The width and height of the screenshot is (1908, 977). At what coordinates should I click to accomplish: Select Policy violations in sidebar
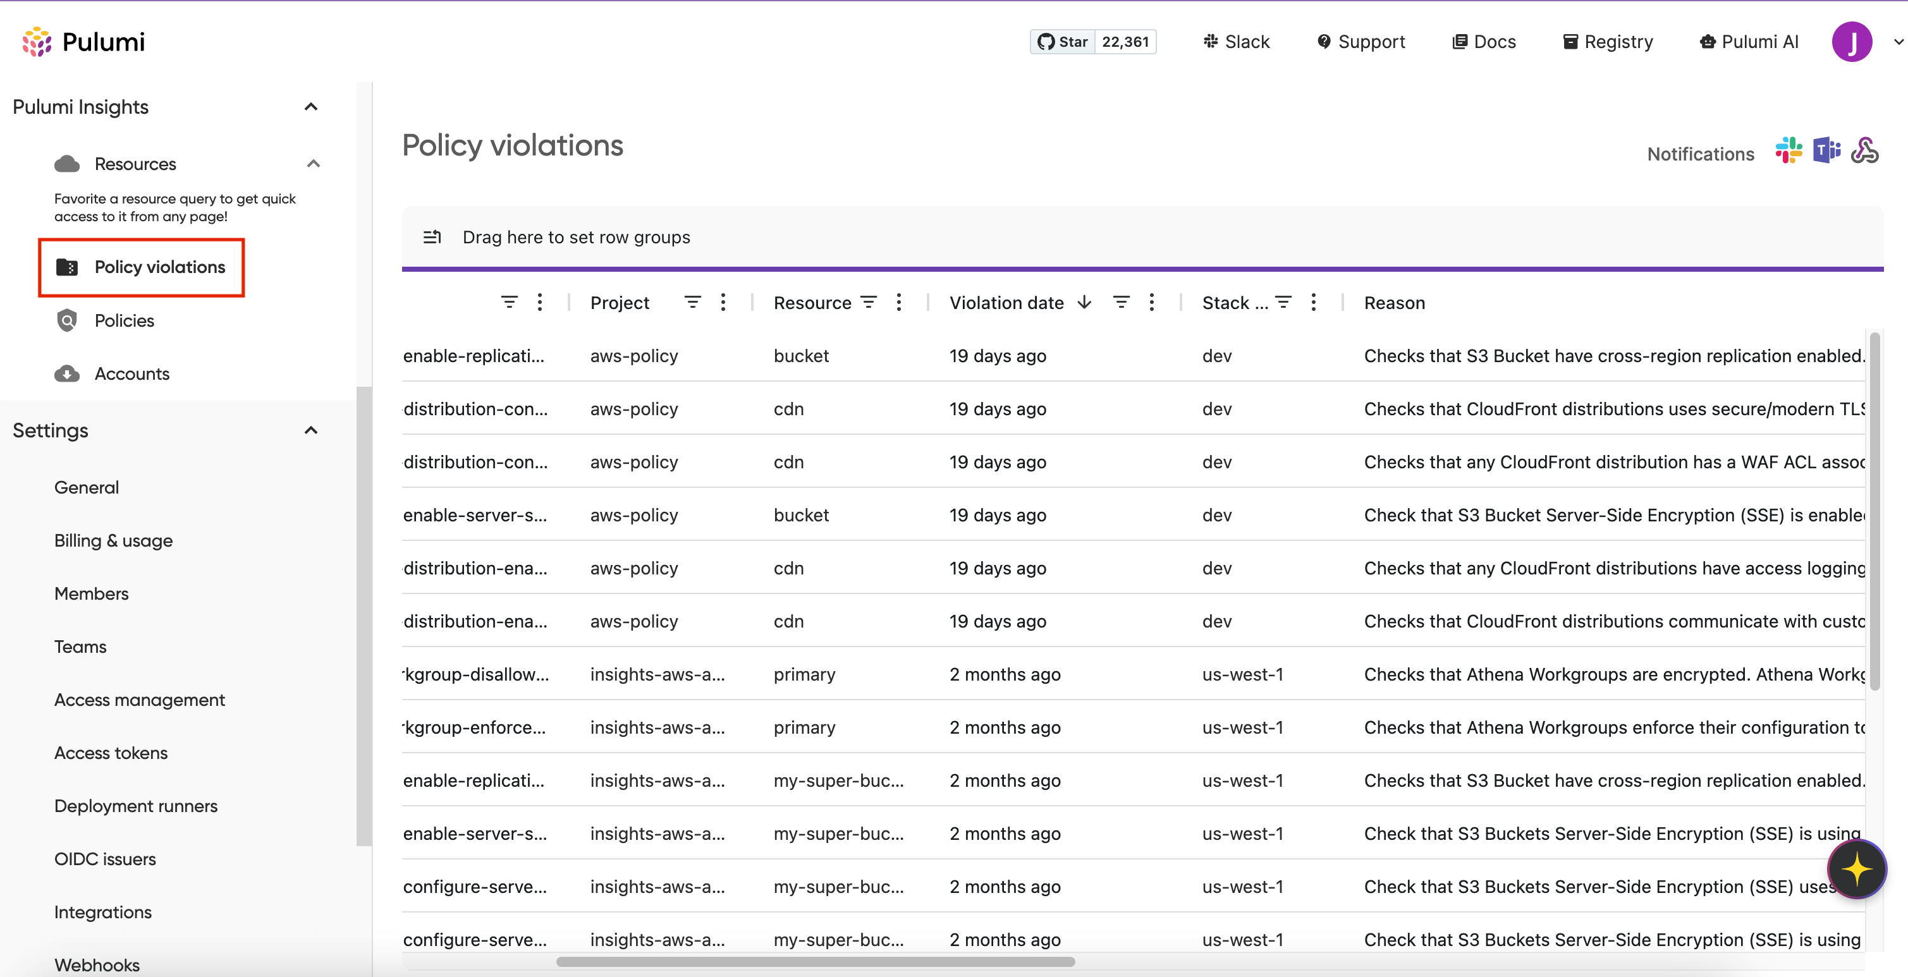click(x=142, y=267)
